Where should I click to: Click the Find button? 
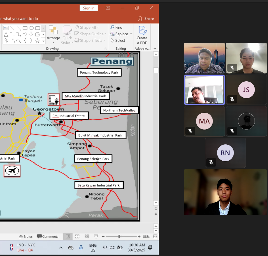pyautogui.click(x=116, y=27)
